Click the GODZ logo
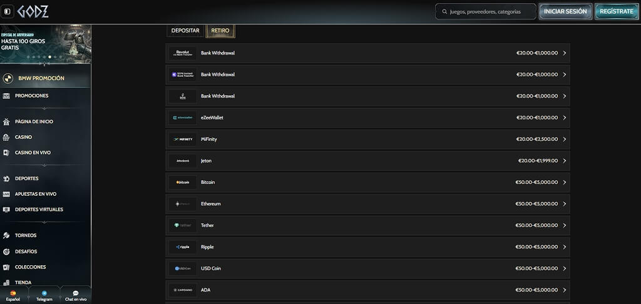 (33, 11)
